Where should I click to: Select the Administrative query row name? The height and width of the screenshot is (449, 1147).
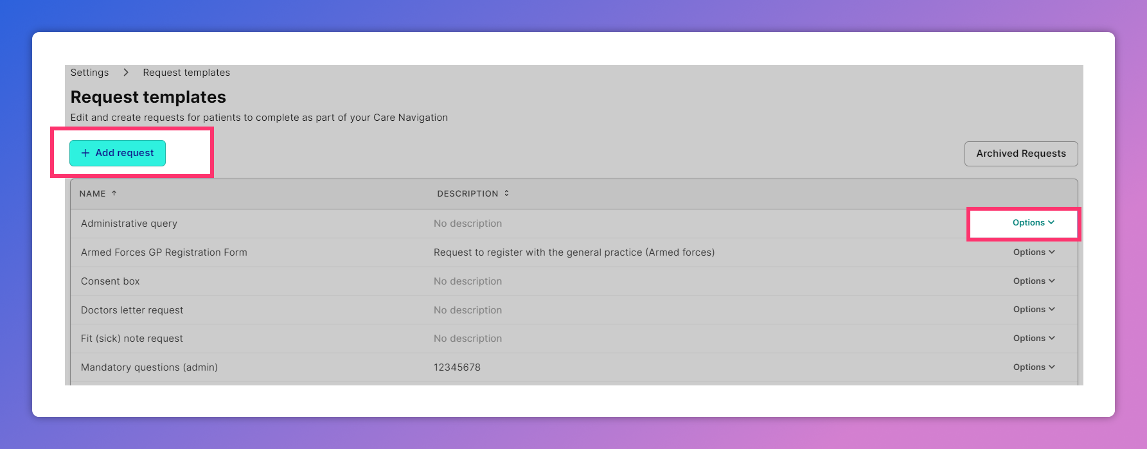[x=129, y=224]
